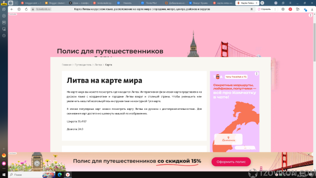The image size is (316, 178).
Task: Switch to the Вокруг Крыма tab
Action: 199,3
